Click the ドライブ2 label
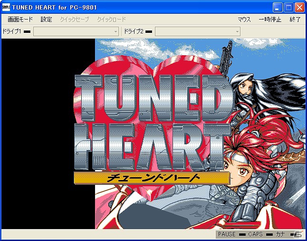Viewport: 307px width, 241px height. 134,31
